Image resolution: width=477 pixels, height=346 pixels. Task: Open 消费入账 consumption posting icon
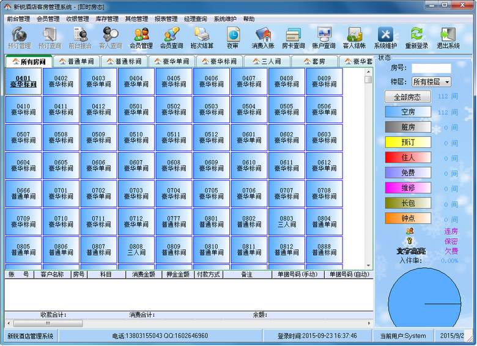click(x=263, y=38)
